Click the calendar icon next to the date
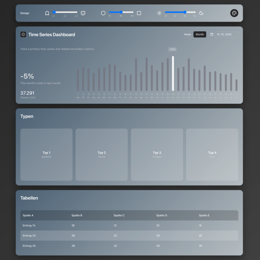This screenshot has height=260, width=260. click(212, 35)
